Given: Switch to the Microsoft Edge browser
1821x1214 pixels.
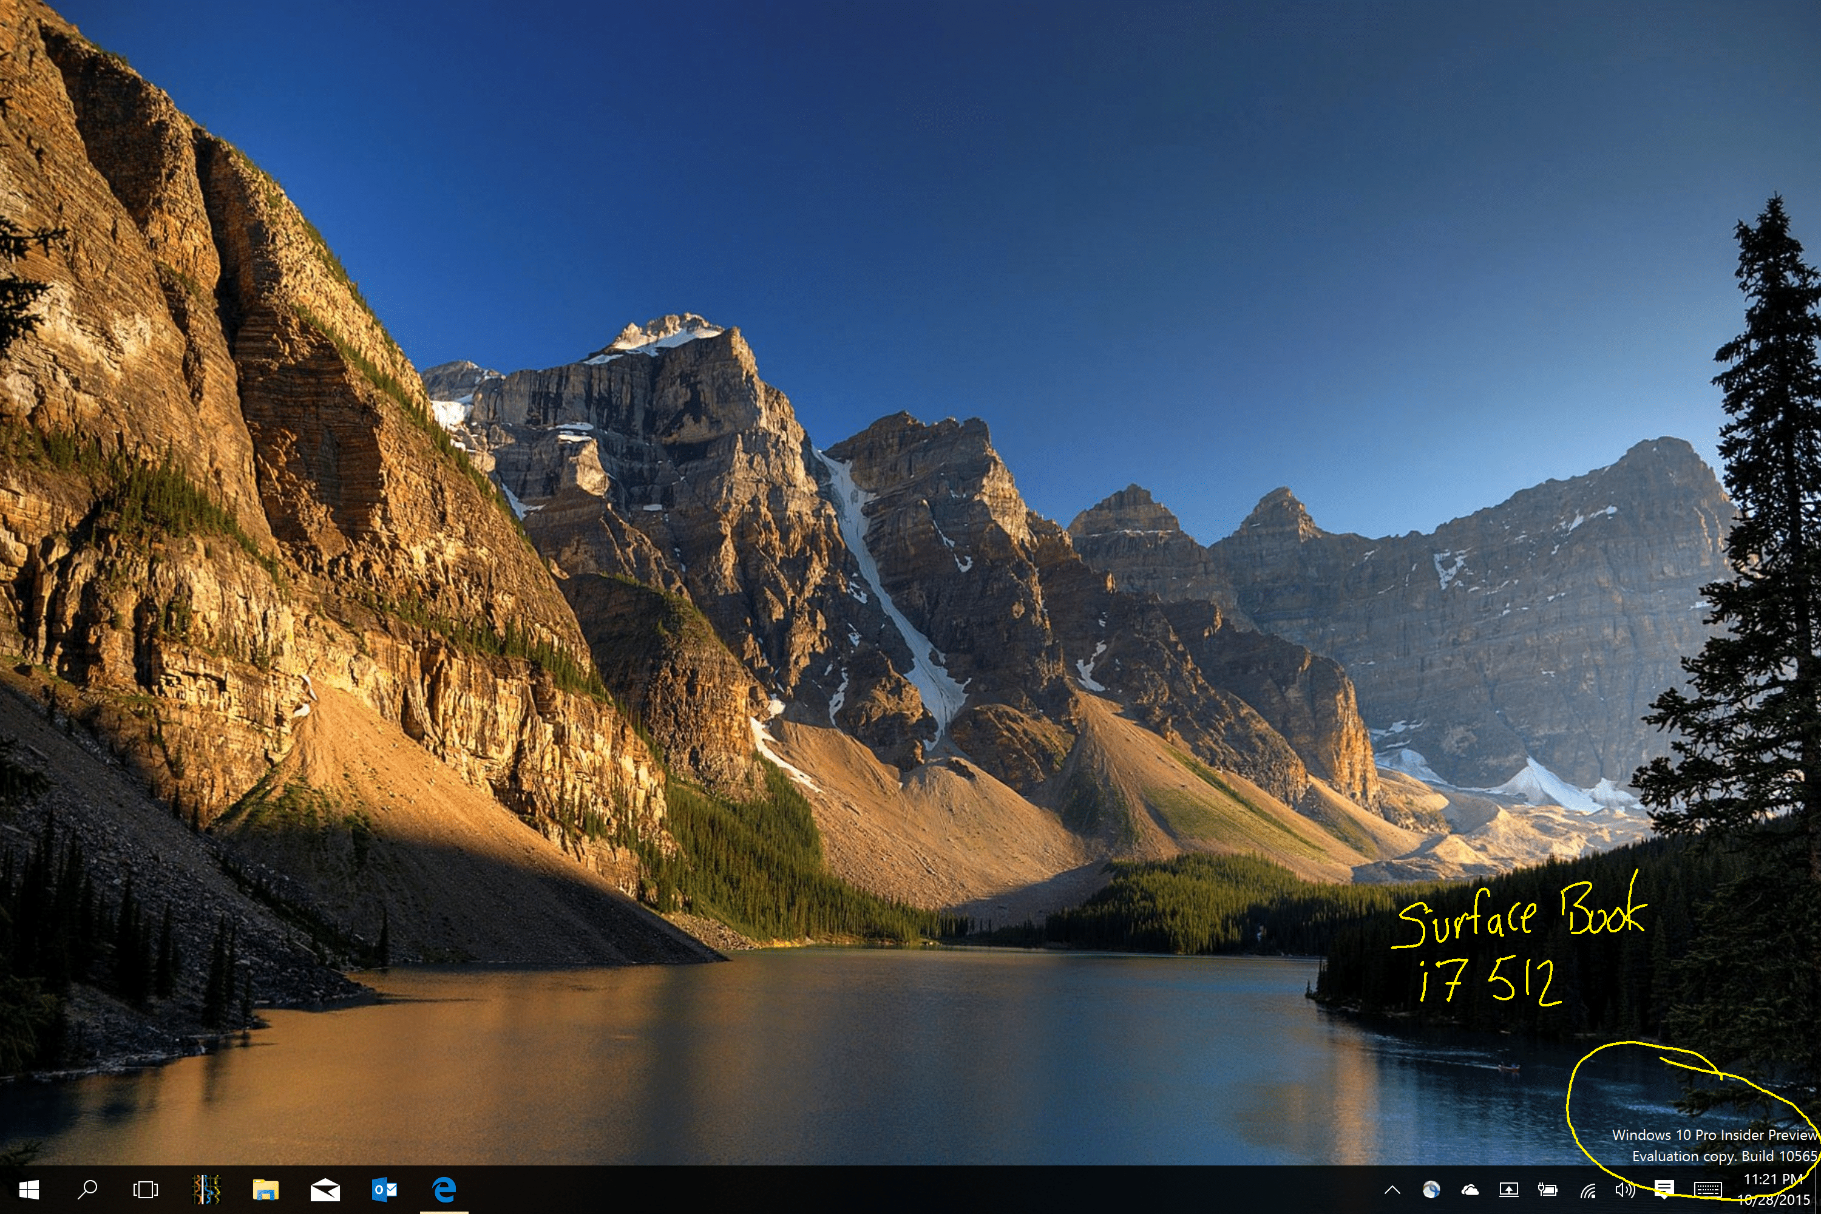Looking at the screenshot, I should pyautogui.click(x=444, y=1189).
